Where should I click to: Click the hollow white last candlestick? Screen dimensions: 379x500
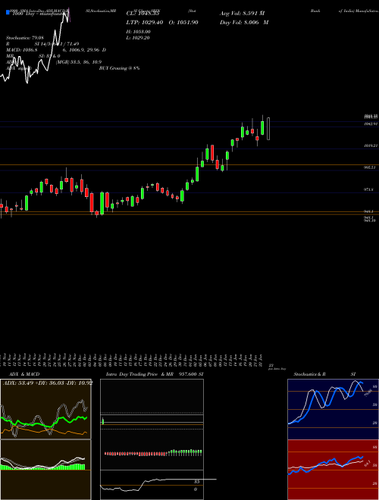(268, 129)
